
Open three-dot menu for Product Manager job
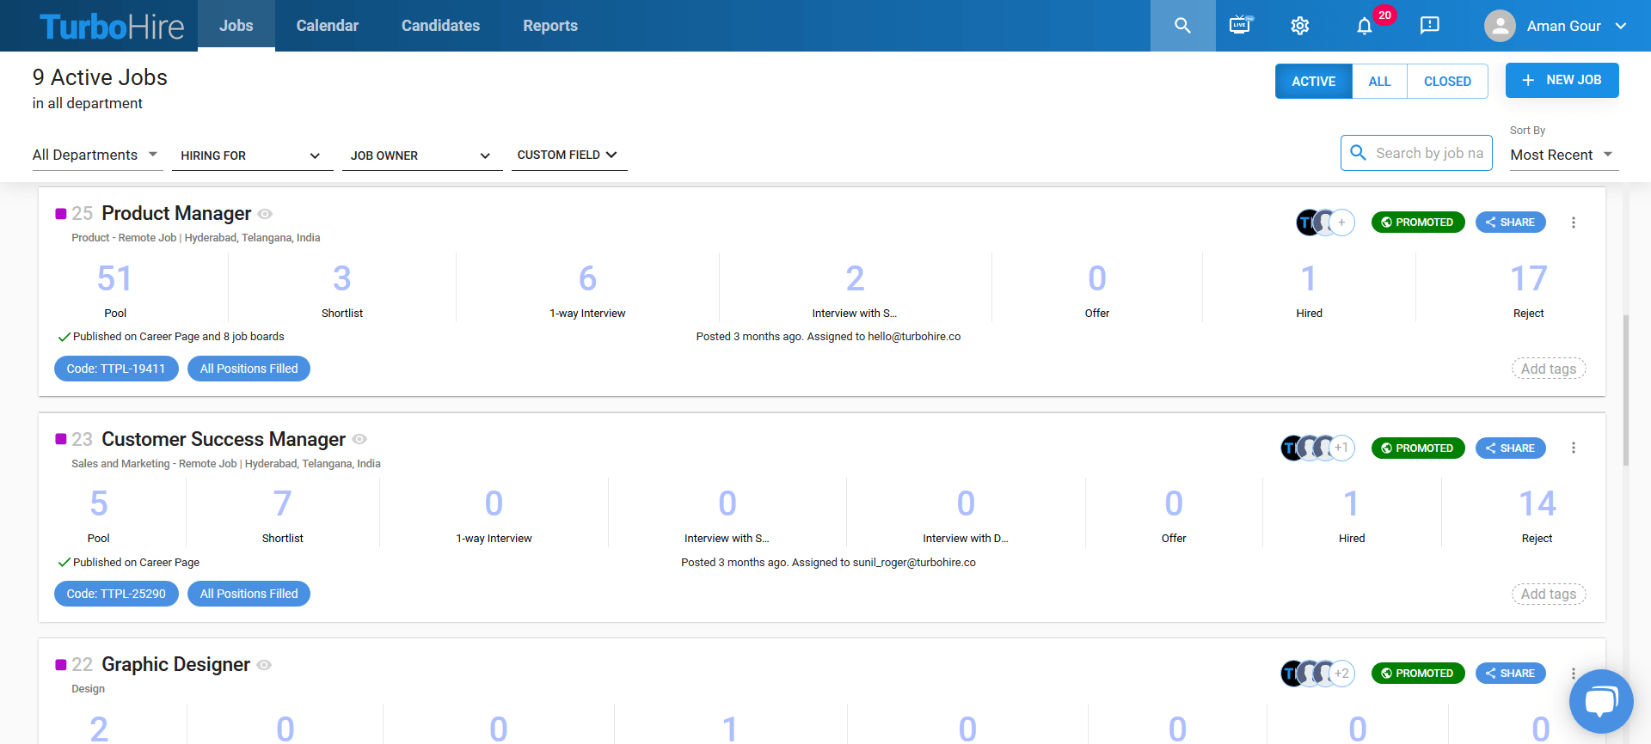[x=1574, y=223]
